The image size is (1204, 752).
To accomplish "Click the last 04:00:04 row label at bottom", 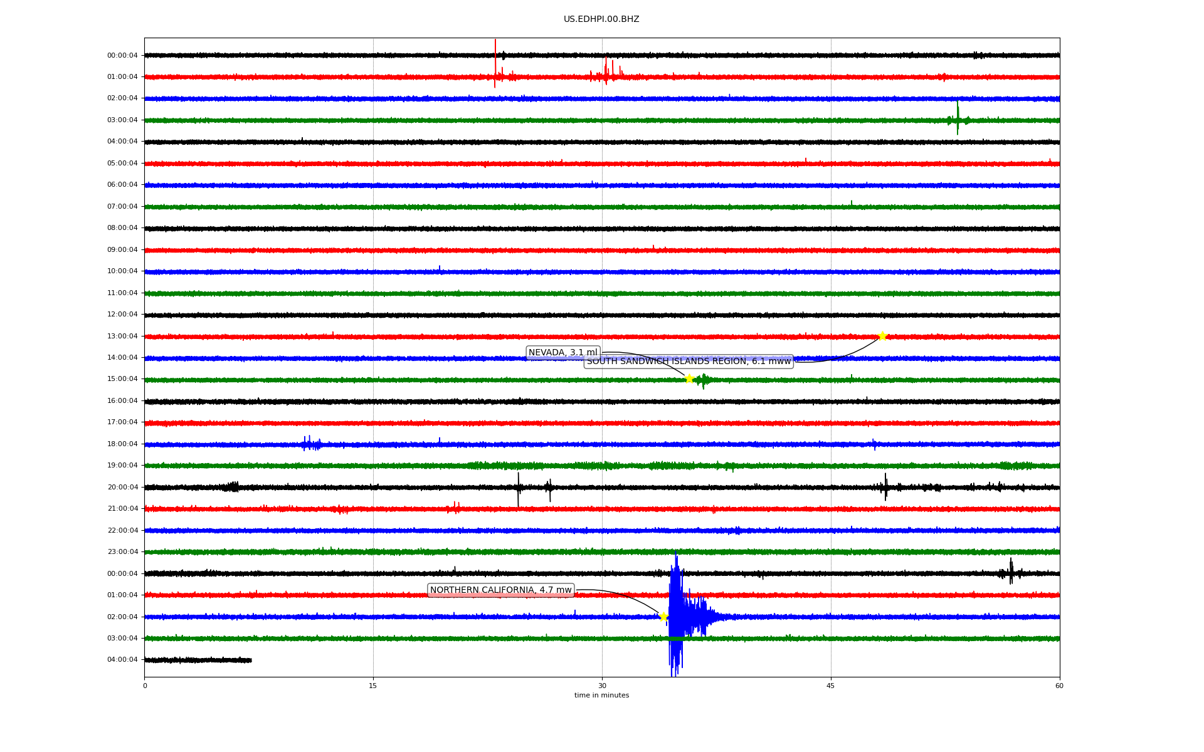I will click(x=122, y=660).
